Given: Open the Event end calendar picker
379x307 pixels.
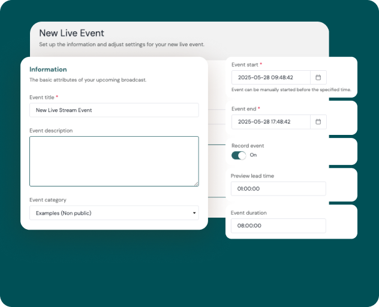Looking at the screenshot, I should 318,122.
